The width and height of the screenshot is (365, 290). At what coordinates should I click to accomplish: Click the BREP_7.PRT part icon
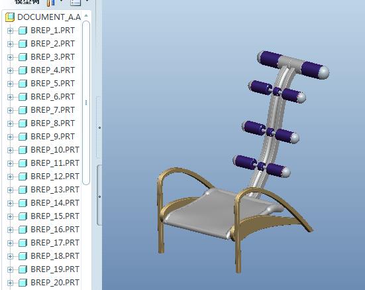click(23, 110)
